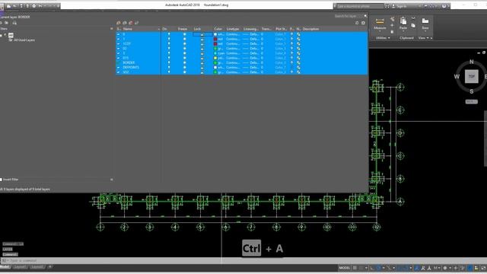Toggle Polar tracking in status bar

point(378,268)
